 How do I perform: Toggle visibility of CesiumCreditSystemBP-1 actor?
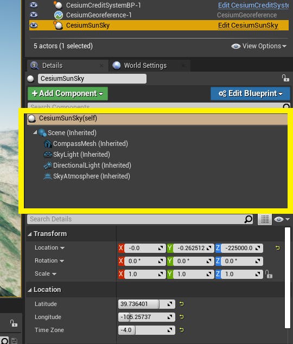tap(34, 5)
